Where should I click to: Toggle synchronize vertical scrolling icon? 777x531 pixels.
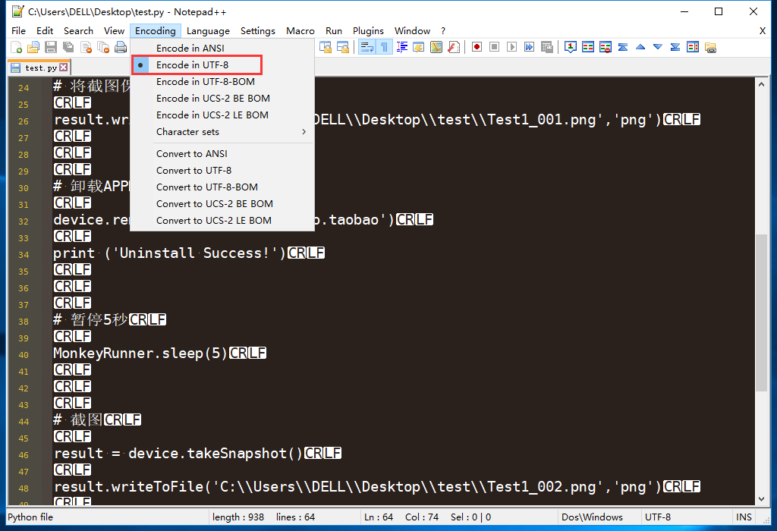(326, 48)
